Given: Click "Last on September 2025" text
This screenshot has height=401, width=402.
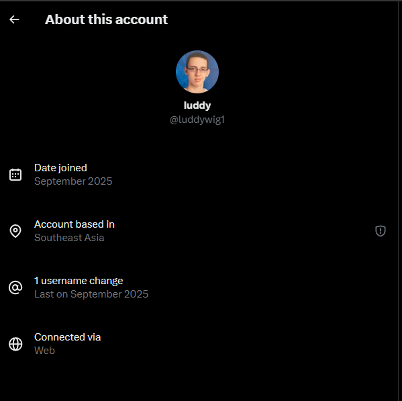Looking at the screenshot, I should point(91,294).
